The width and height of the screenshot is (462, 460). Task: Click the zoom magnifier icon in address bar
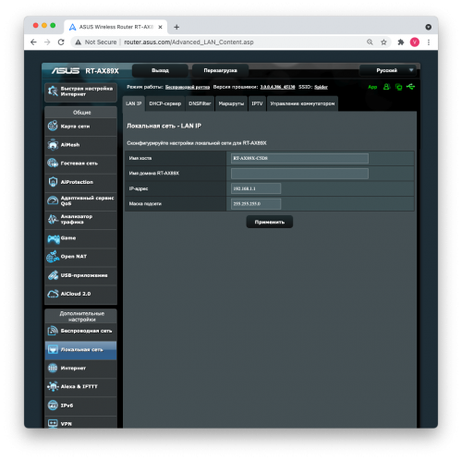pyautogui.click(x=370, y=42)
